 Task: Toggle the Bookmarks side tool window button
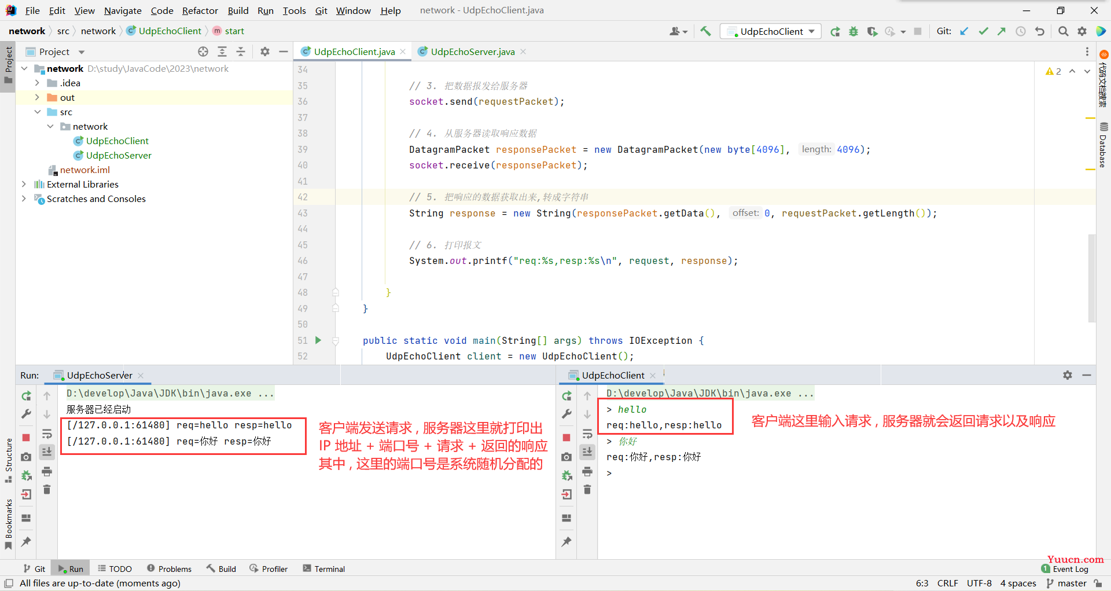(8, 524)
